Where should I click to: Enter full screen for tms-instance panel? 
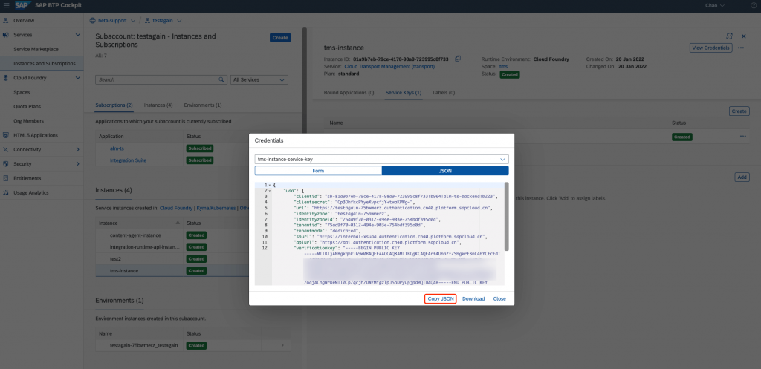click(x=729, y=36)
